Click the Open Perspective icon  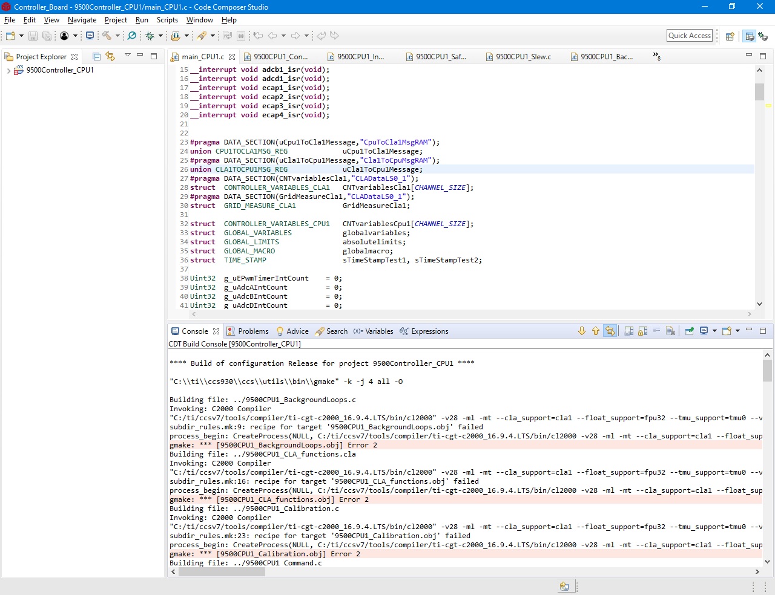tap(730, 36)
